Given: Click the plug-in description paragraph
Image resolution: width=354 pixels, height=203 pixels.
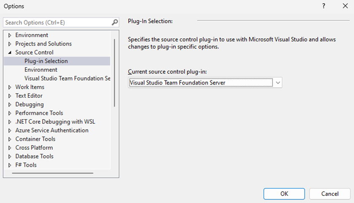Looking at the screenshot, I should (232, 43).
